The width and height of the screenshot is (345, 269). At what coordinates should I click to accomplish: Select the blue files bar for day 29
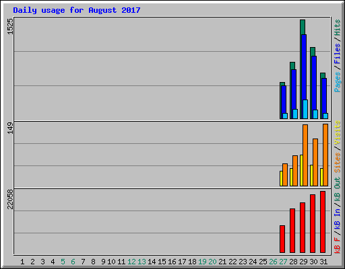click(x=304, y=67)
